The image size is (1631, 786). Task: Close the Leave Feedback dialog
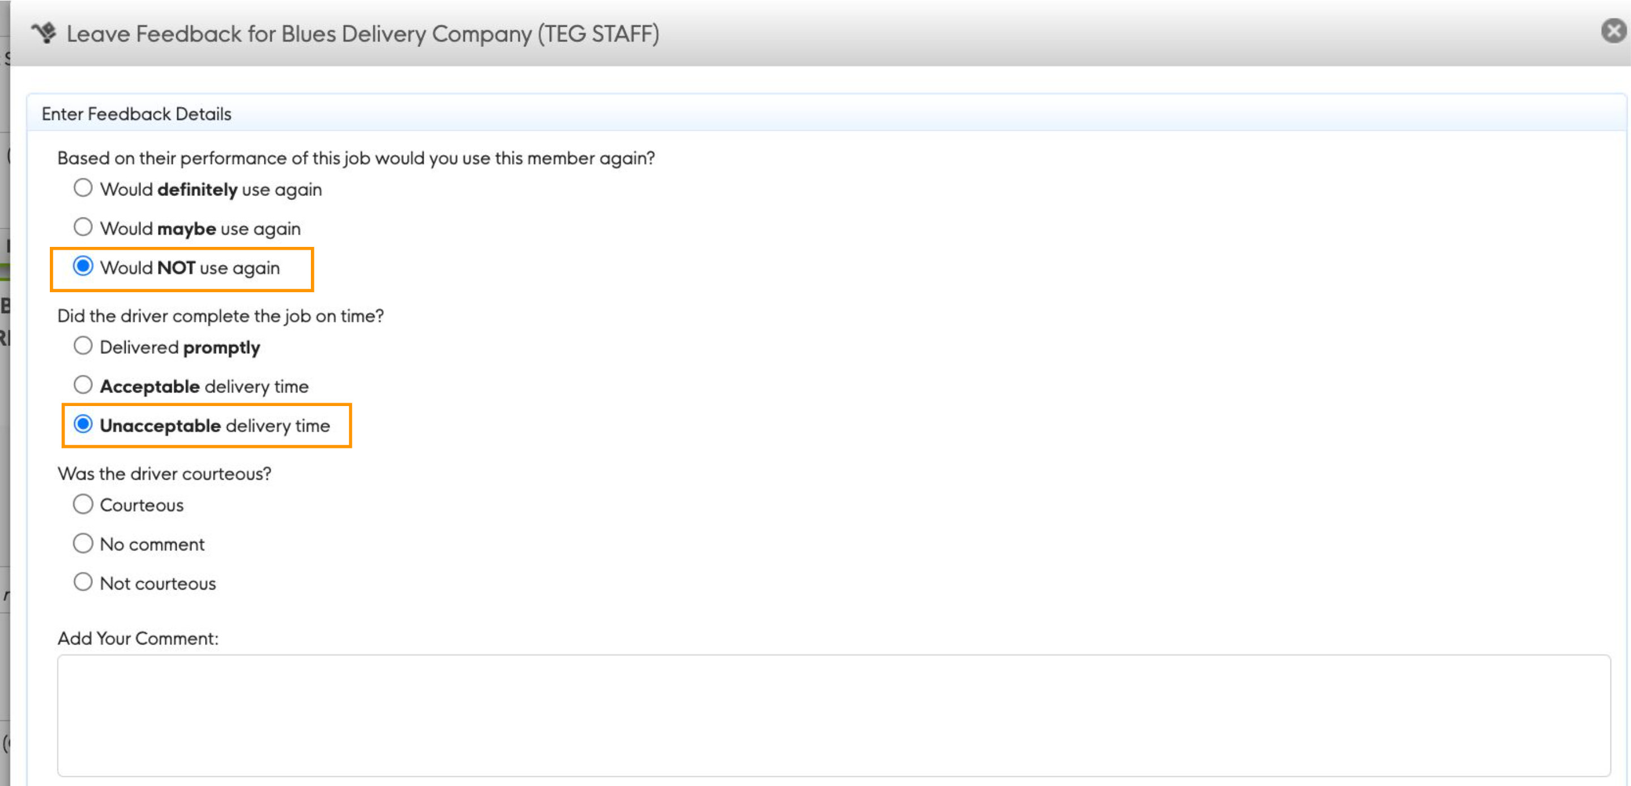[1613, 31]
